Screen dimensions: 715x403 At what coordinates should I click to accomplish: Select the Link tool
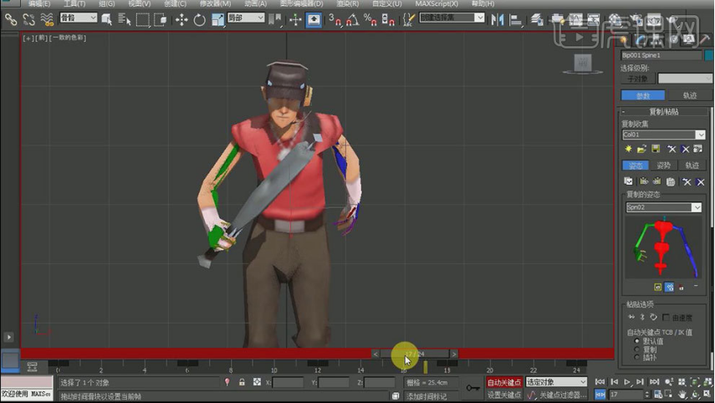click(x=11, y=19)
